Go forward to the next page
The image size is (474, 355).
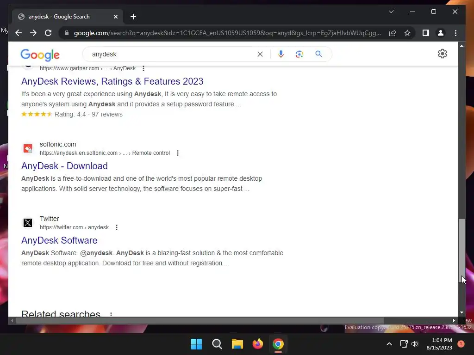pyautogui.click(x=33, y=33)
